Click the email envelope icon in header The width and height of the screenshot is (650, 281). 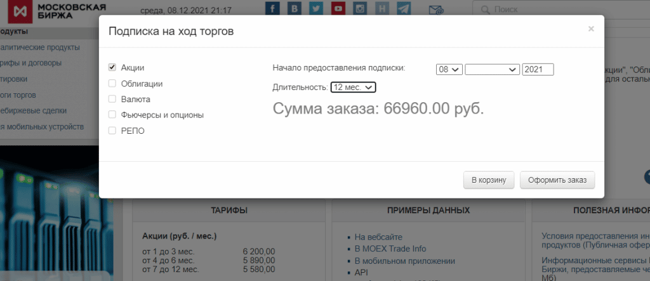[435, 10]
